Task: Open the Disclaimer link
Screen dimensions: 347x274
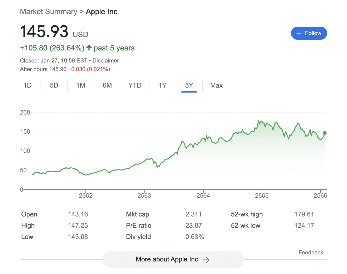Action: point(106,61)
